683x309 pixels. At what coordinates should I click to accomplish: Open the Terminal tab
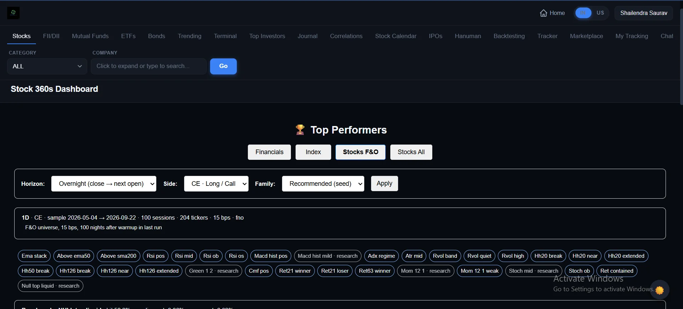225,36
